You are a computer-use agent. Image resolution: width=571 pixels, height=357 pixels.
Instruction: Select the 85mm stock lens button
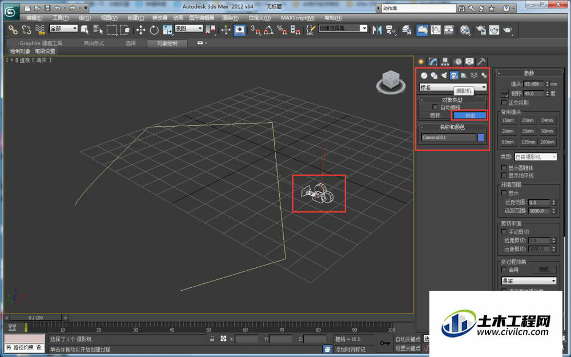click(x=508, y=142)
